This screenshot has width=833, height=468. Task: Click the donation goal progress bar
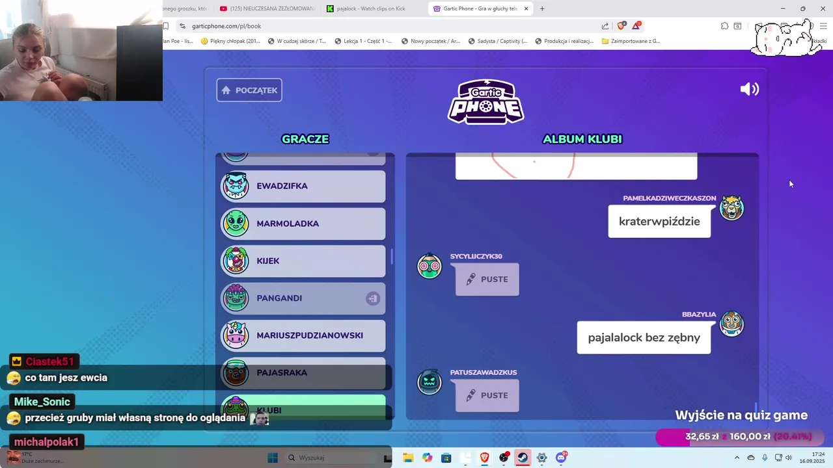(739, 437)
